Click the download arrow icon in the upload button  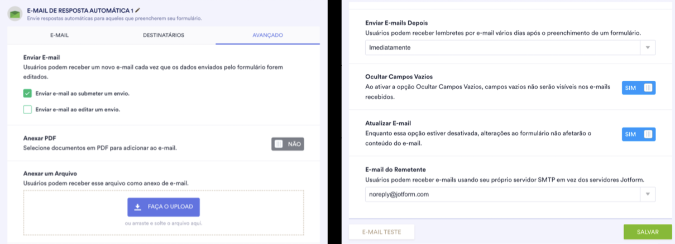[x=138, y=207]
